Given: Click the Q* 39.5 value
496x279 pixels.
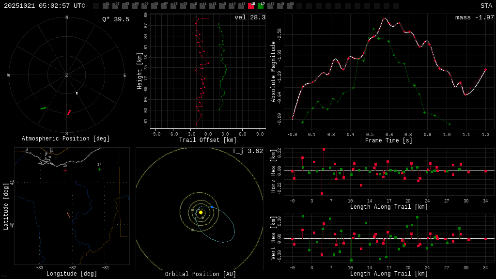Looking at the screenshot, I should (115, 19).
